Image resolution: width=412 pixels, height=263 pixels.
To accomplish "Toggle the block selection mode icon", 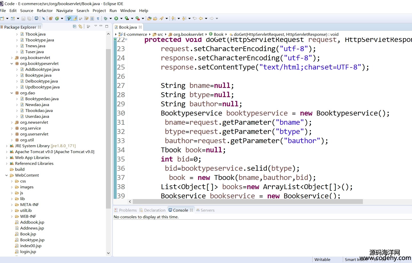I will click(x=92, y=18).
